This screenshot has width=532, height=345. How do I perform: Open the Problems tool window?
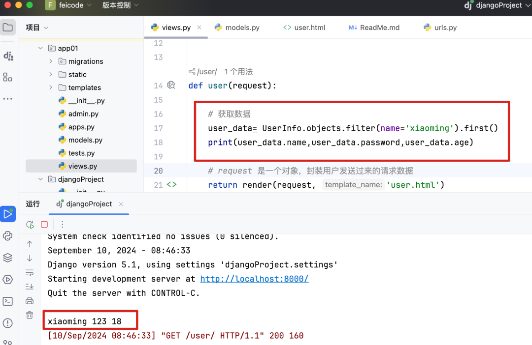(x=8, y=323)
